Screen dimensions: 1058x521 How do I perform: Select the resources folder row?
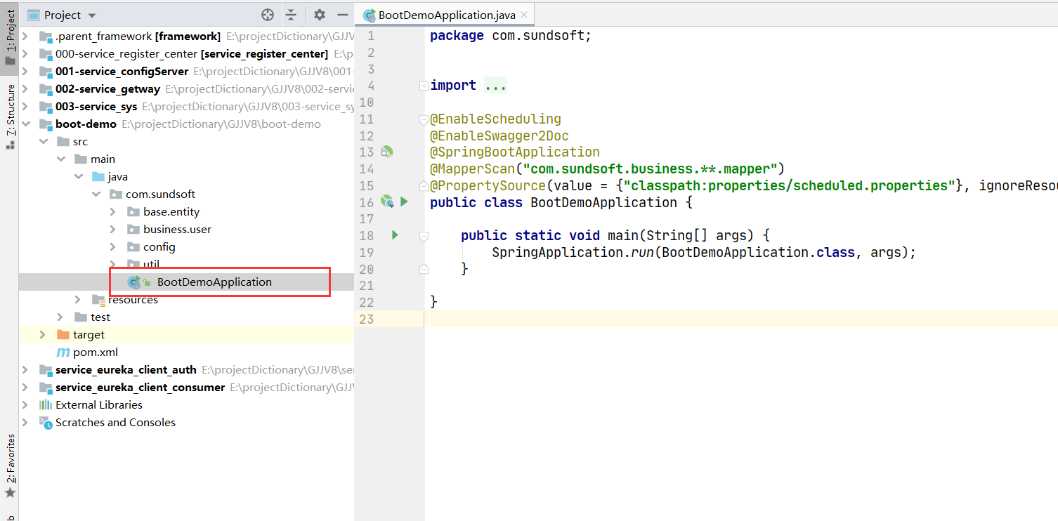186,299
